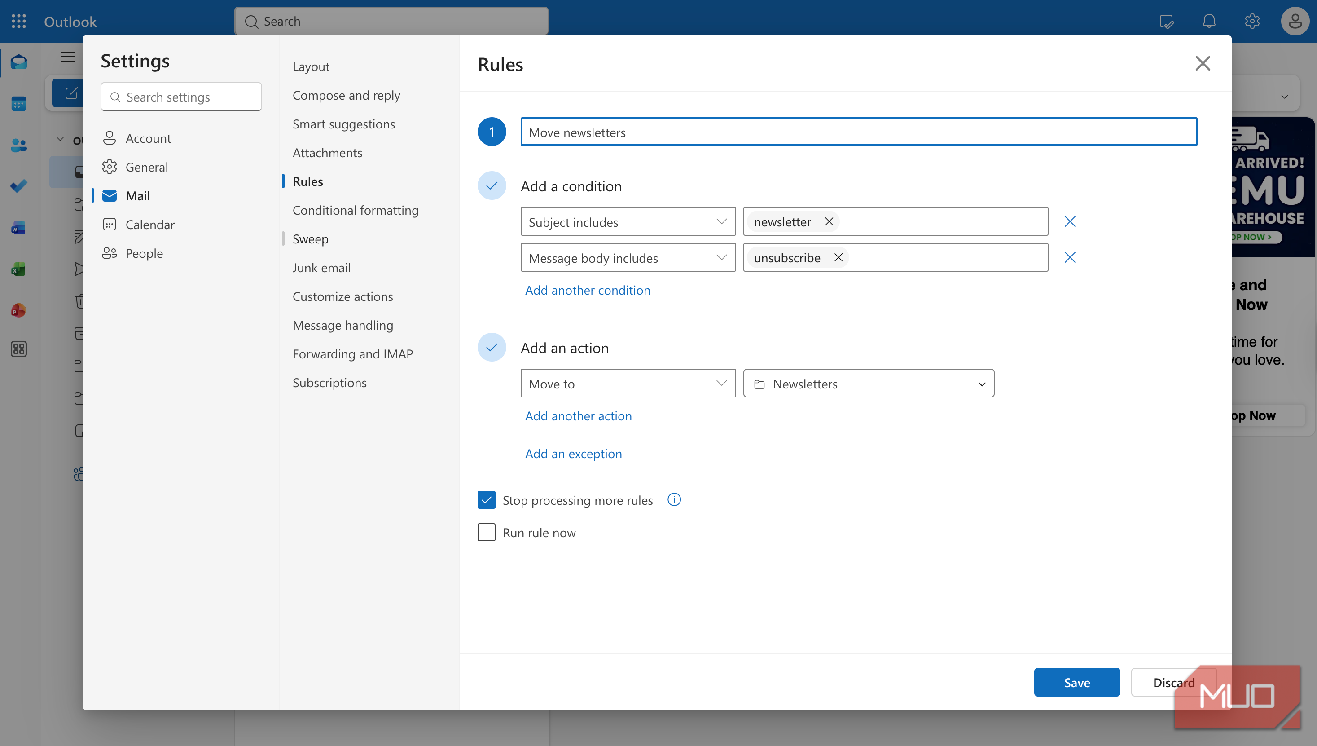Open the Outlook app launcher grid
Screen dimensions: 1317x746
coord(19,21)
